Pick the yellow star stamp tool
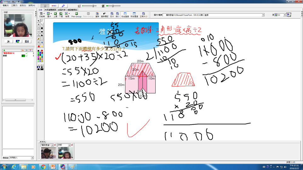This screenshot has width=303, height=170. pyautogui.click(x=42, y=46)
